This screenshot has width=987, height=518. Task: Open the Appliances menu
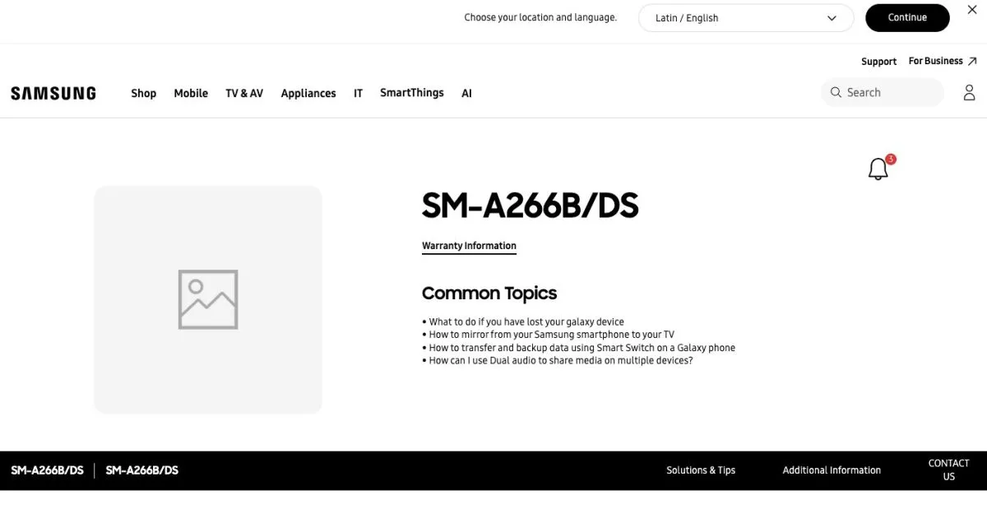tap(308, 94)
